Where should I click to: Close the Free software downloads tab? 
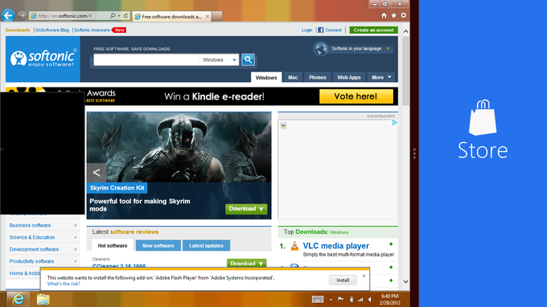click(x=208, y=16)
